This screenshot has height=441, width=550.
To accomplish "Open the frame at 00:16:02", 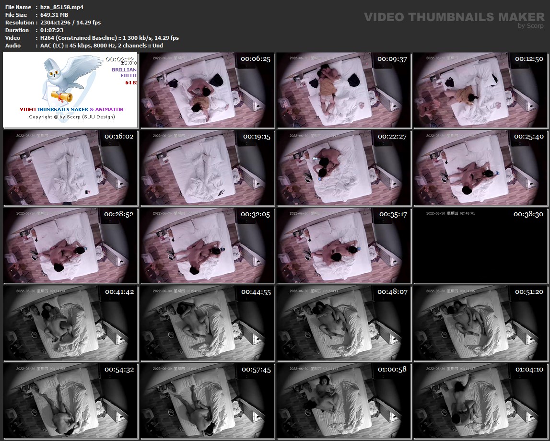I will tap(70, 168).
